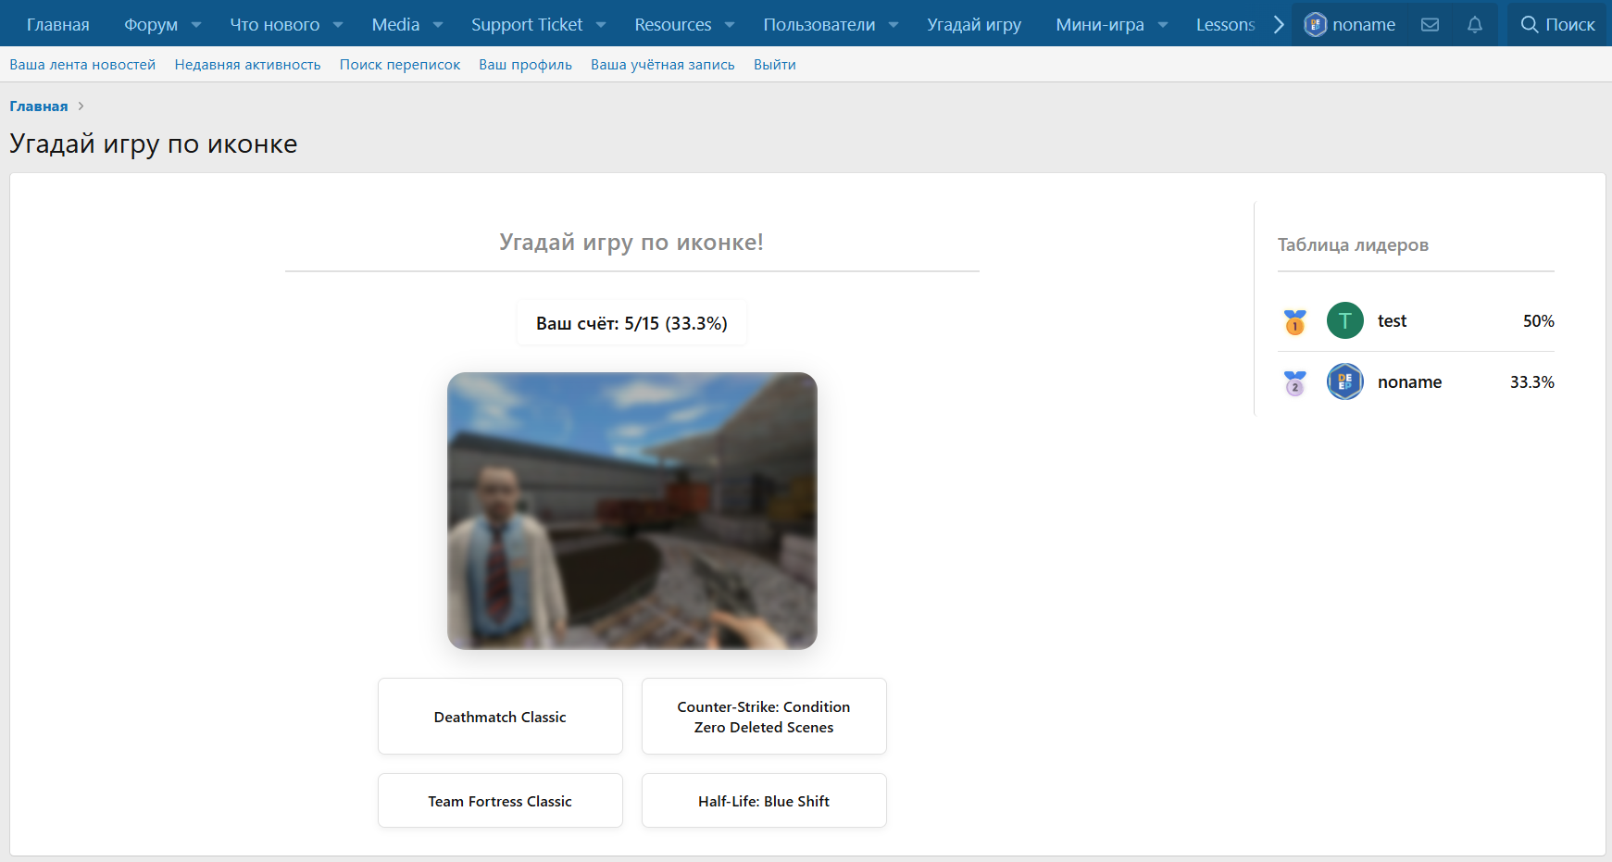Choose the Deathmatch Classic answer
Viewport: 1612px width, 862px height.
[500, 717]
